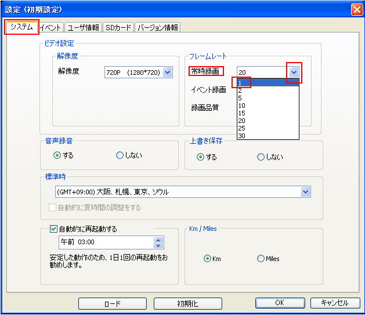Choose frame rate 5 from list
Image resolution: width=365 pixels, height=315 pixels.
click(x=268, y=98)
